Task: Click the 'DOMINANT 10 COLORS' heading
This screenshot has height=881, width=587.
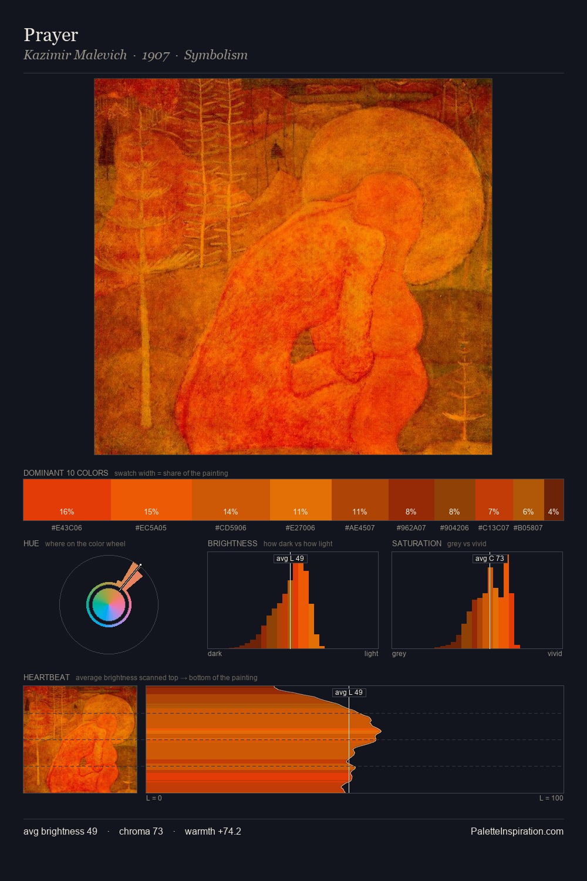Action: pos(66,473)
